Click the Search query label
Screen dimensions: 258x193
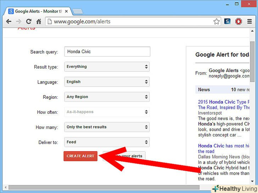(44, 52)
